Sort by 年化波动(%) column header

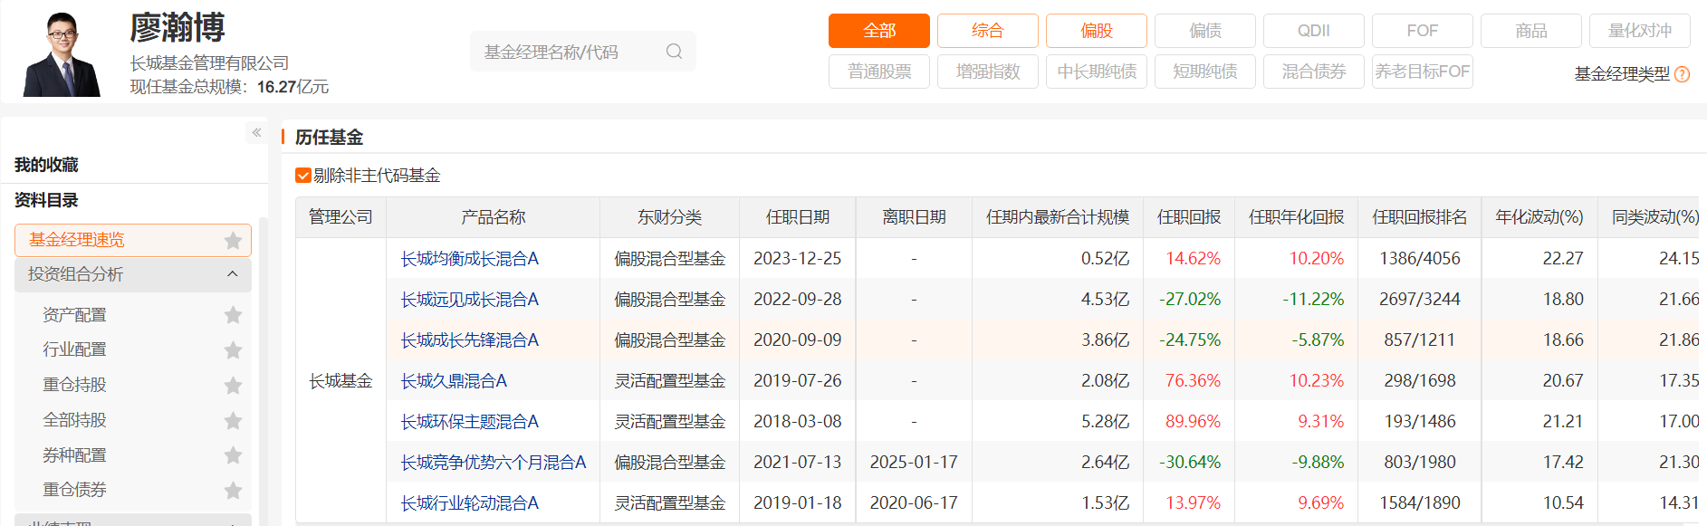[1539, 217]
